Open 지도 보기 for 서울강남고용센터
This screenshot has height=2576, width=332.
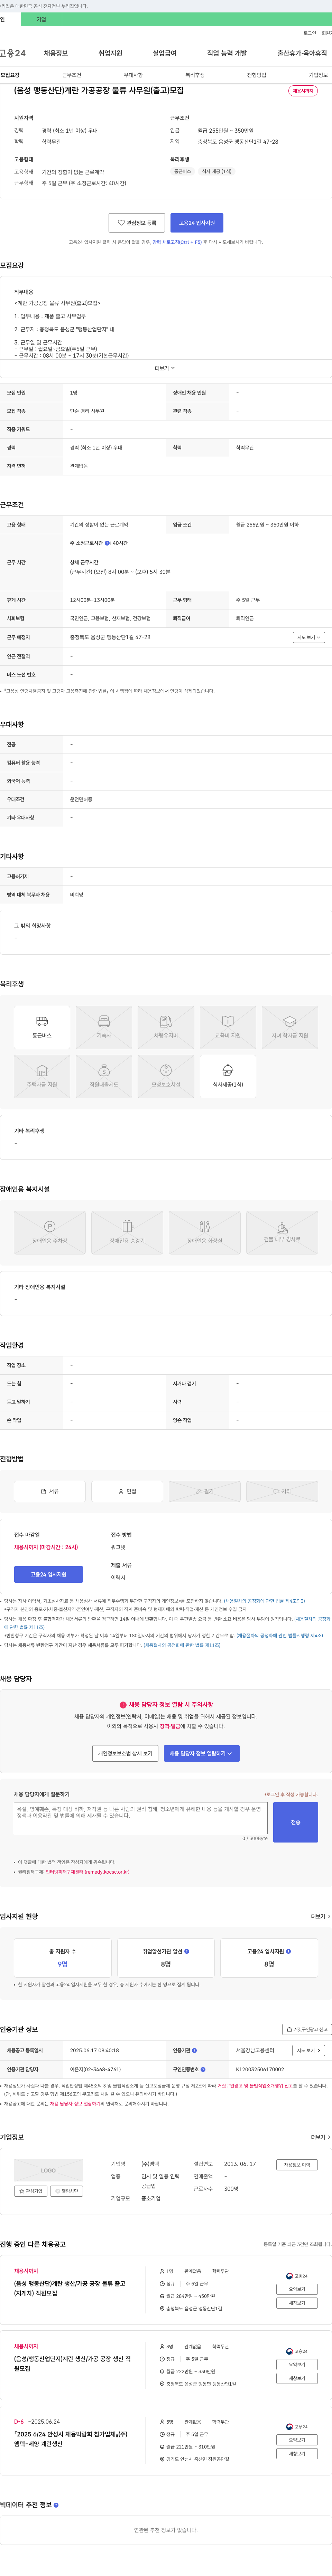308,2050
